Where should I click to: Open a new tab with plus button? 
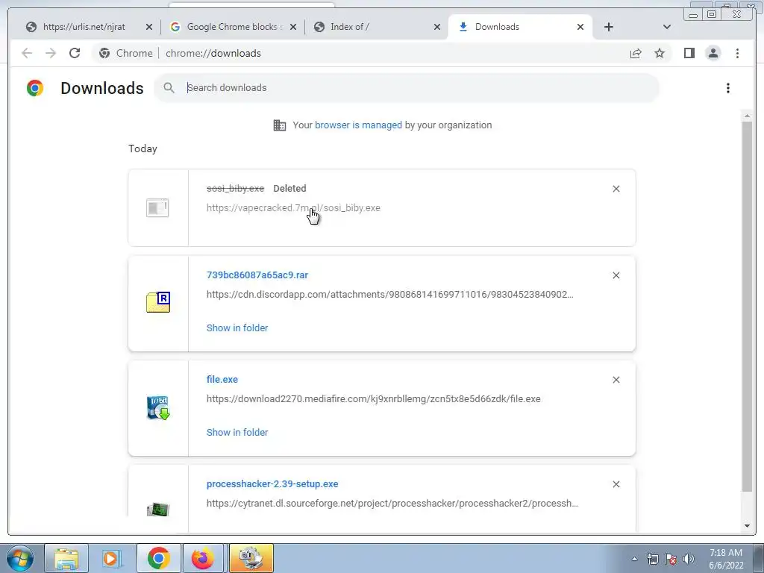pos(609,28)
